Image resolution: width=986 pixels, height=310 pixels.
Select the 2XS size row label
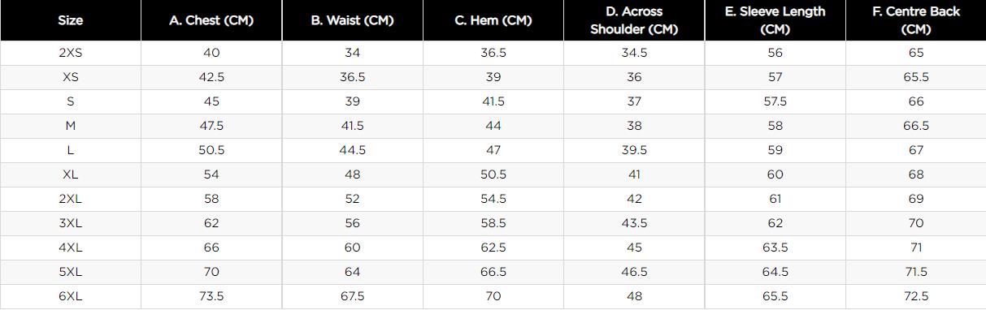(x=71, y=53)
